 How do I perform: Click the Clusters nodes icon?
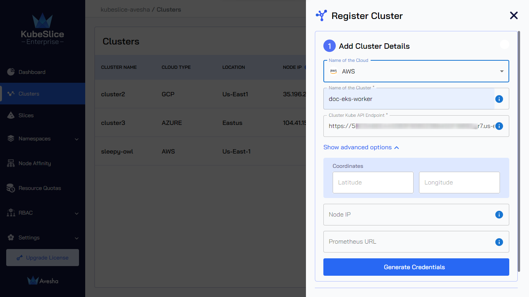[x=11, y=94]
